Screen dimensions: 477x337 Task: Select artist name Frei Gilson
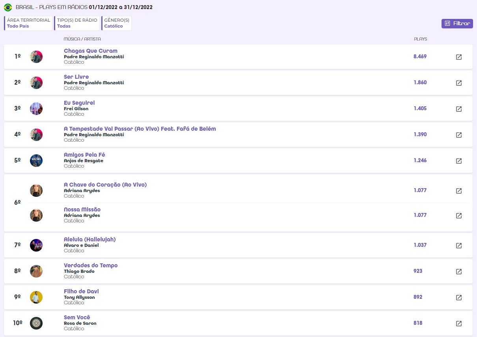(76, 109)
